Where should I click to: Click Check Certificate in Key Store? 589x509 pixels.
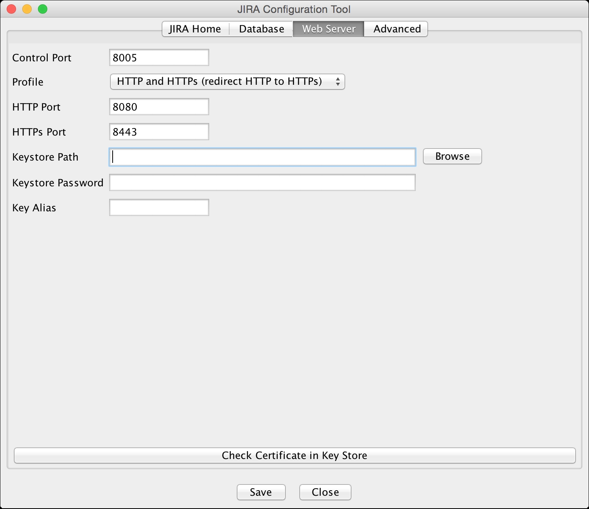295,455
